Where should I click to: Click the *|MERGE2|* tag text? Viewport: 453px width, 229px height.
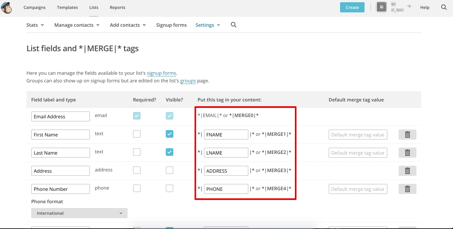tap(276, 152)
